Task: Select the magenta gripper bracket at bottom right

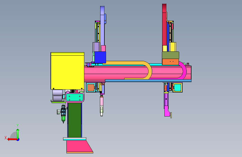Action: click(x=167, y=111)
